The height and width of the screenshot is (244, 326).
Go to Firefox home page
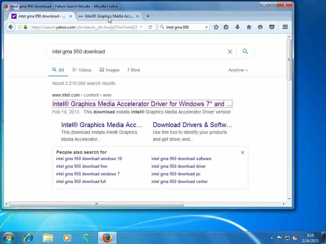[249, 27]
